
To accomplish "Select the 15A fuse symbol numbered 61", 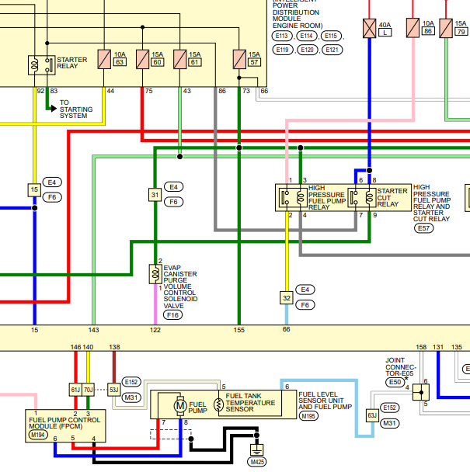I will coord(180,59).
